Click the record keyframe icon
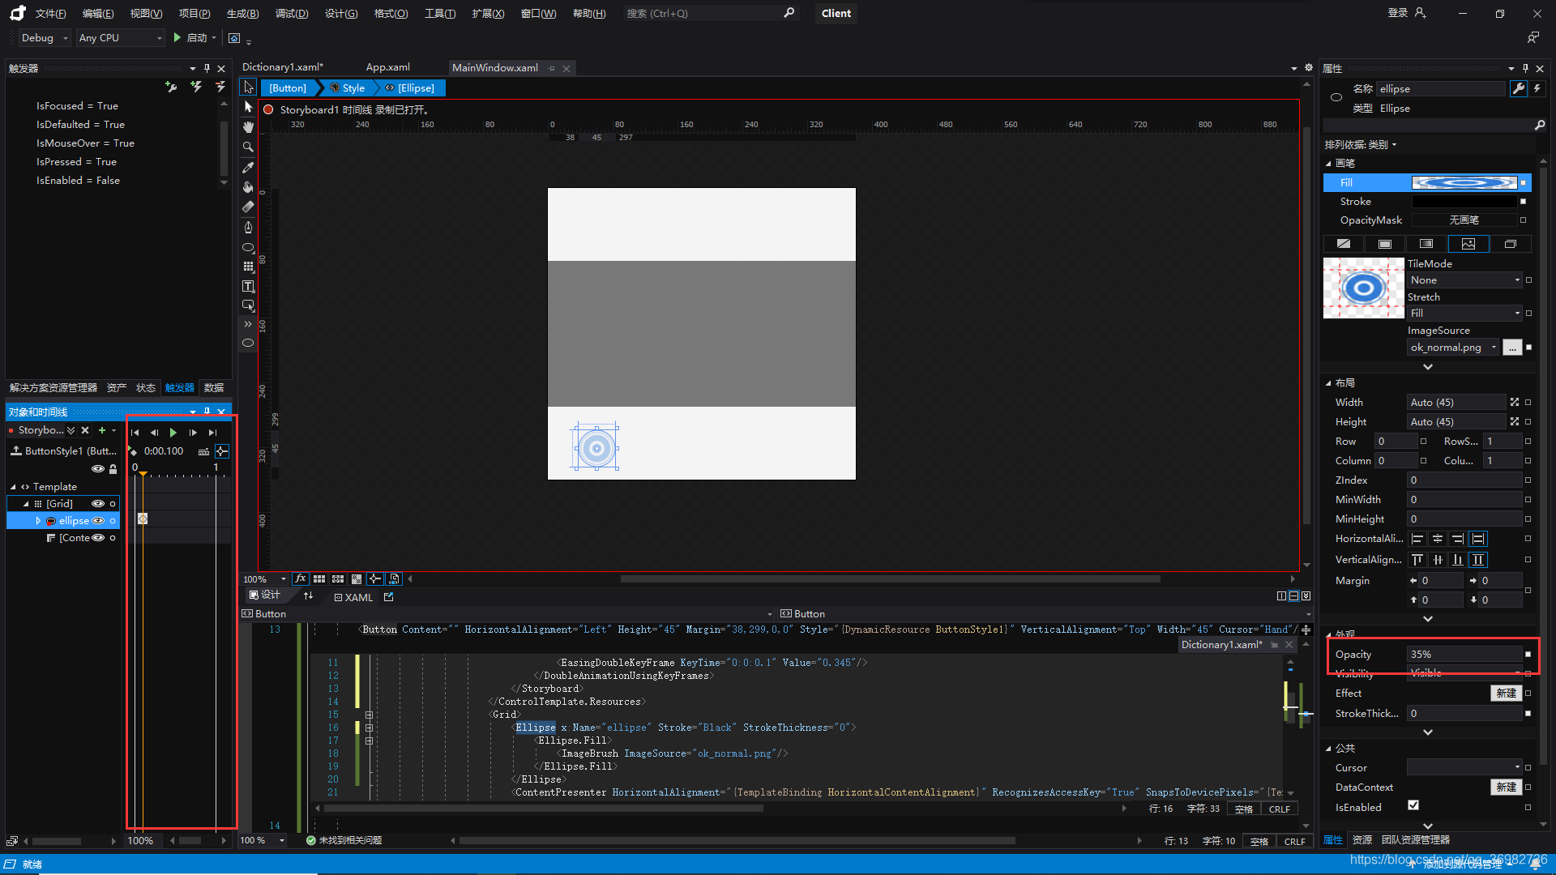Image resolution: width=1556 pixels, height=875 pixels. coord(133,451)
